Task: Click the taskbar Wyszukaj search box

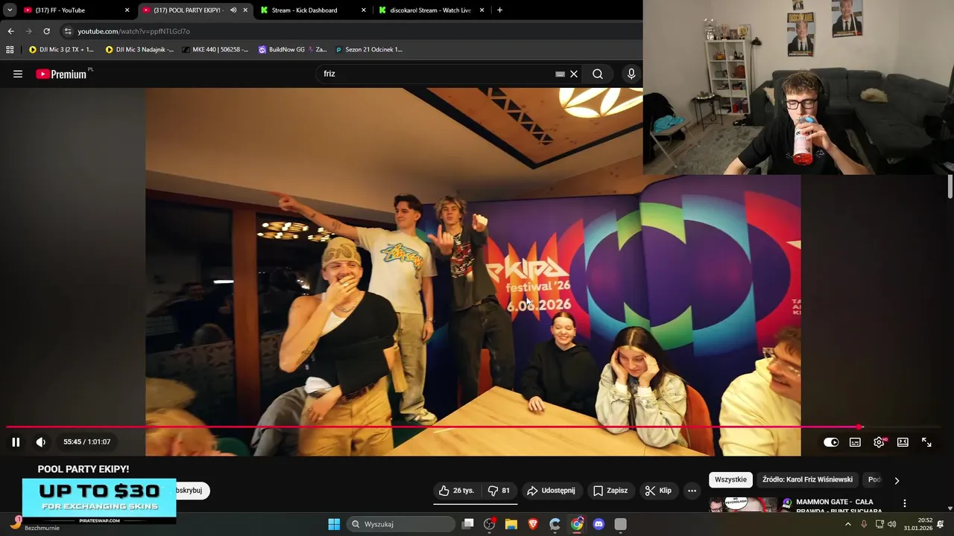Action: tap(402, 524)
